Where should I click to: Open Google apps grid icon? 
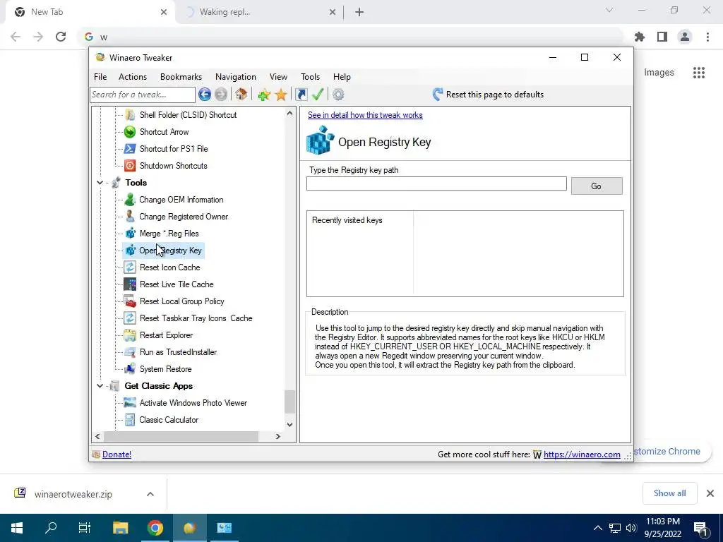[699, 73]
